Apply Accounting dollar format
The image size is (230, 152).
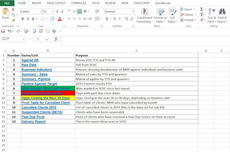pos(107,19)
